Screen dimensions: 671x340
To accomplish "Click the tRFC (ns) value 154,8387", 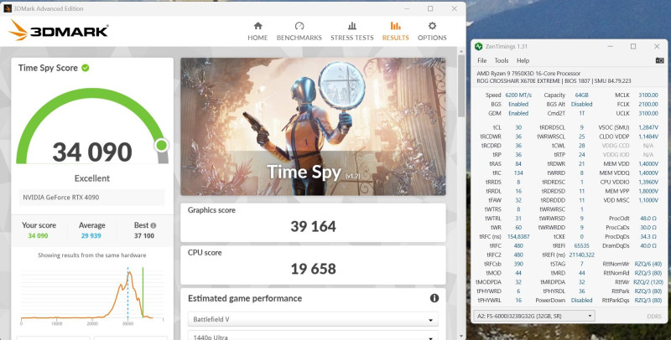I will point(518,237).
